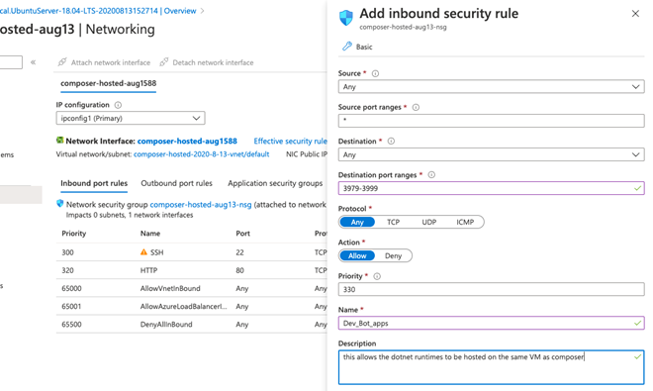Viewport: 653px width, 391px height.
Task: Switch to Inbound port rules tab
Action: coord(94,183)
